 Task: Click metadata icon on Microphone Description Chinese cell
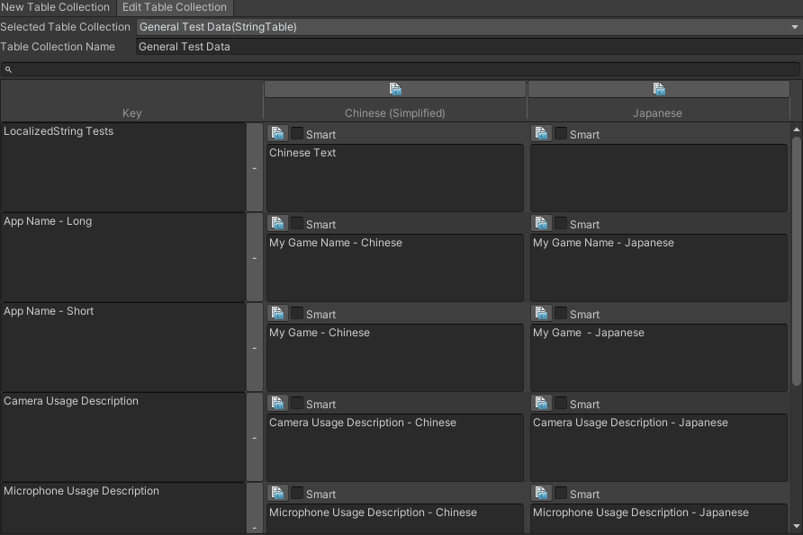point(276,493)
